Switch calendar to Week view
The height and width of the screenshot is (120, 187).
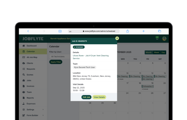(x=156, y=52)
